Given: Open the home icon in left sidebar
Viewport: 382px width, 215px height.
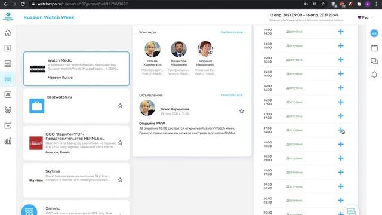Looking at the screenshot, I should (x=8, y=33).
